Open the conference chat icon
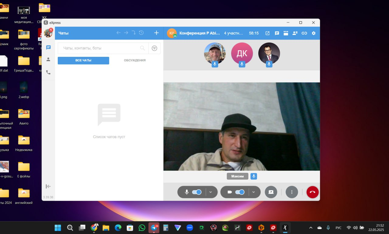The height and width of the screenshot is (234, 389). tap(277, 33)
